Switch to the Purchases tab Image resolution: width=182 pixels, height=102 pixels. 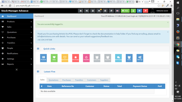[67, 80]
